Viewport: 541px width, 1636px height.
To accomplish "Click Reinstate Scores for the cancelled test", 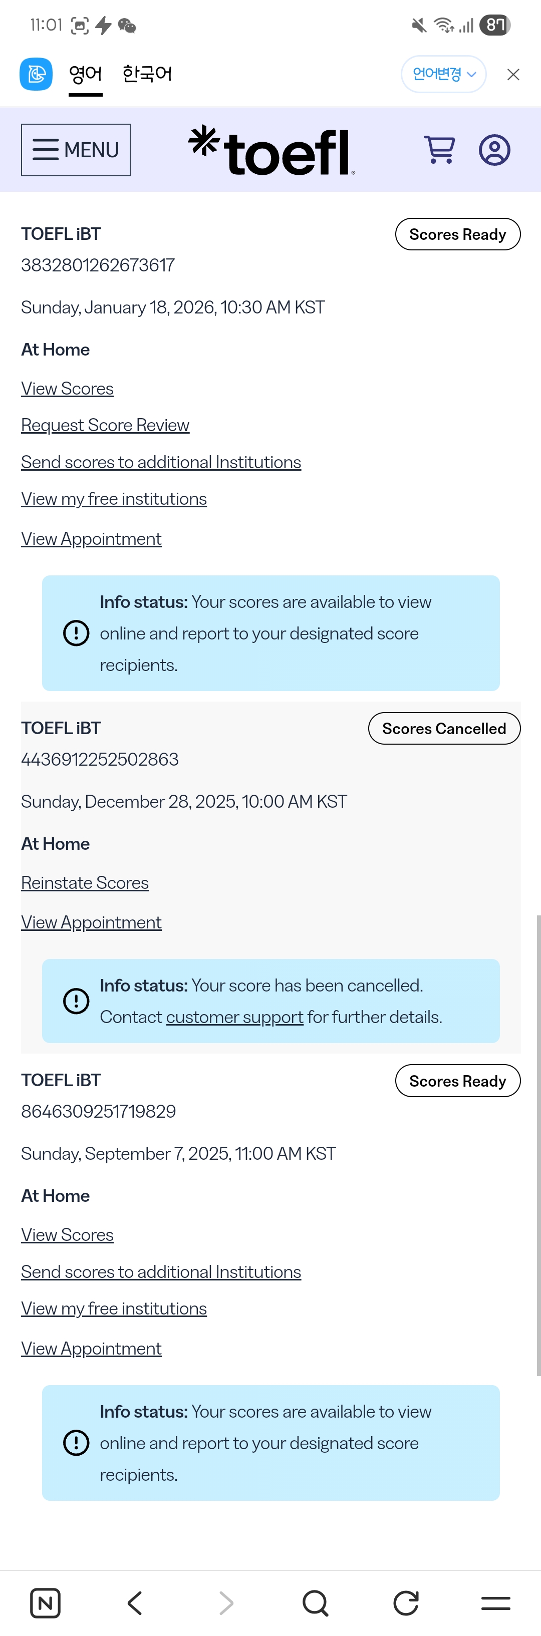I will 85,883.
